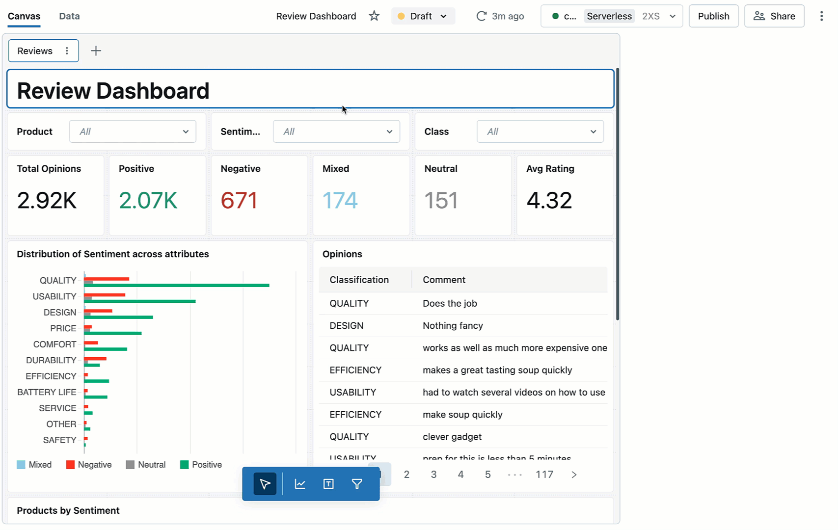This screenshot has height=530, width=838.
Task: Add a text box widget
Action: click(328, 484)
